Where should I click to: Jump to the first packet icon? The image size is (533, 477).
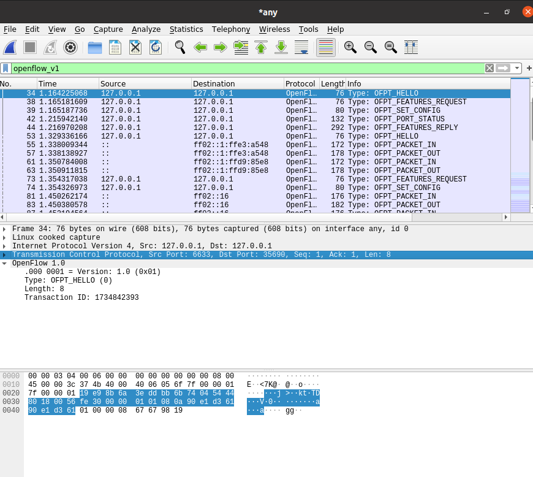pyautogui.click(x=261, y=47)
